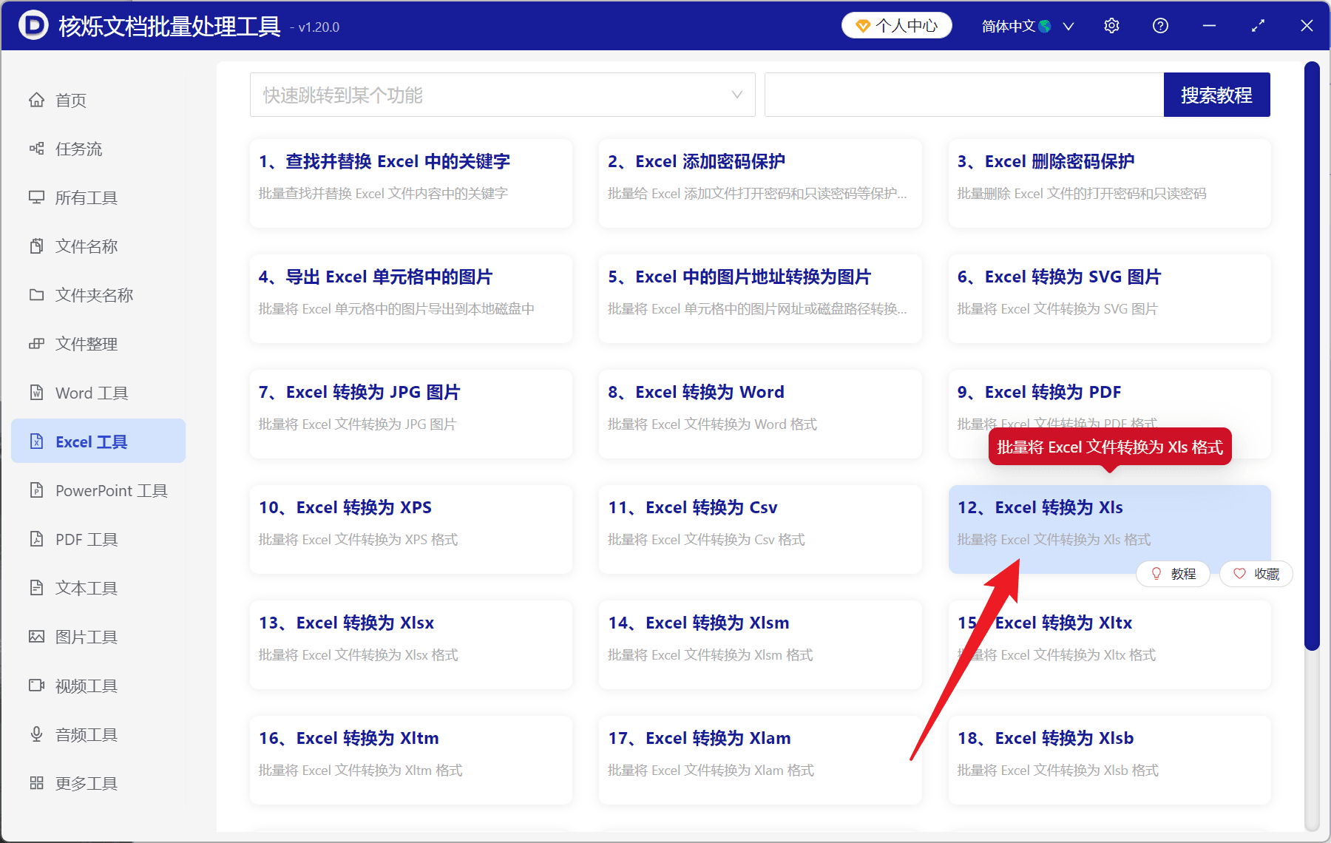
Task: Open Excel 中的图片地址转换为图片 tool
Action: pos(760,299)
